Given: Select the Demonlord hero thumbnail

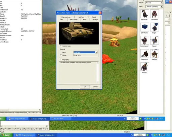Looking at the screenshot, I should [155, 14].
